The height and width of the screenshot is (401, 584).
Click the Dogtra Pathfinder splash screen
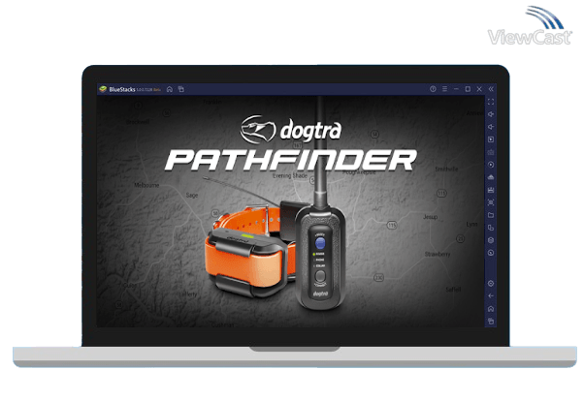(290, 211)
